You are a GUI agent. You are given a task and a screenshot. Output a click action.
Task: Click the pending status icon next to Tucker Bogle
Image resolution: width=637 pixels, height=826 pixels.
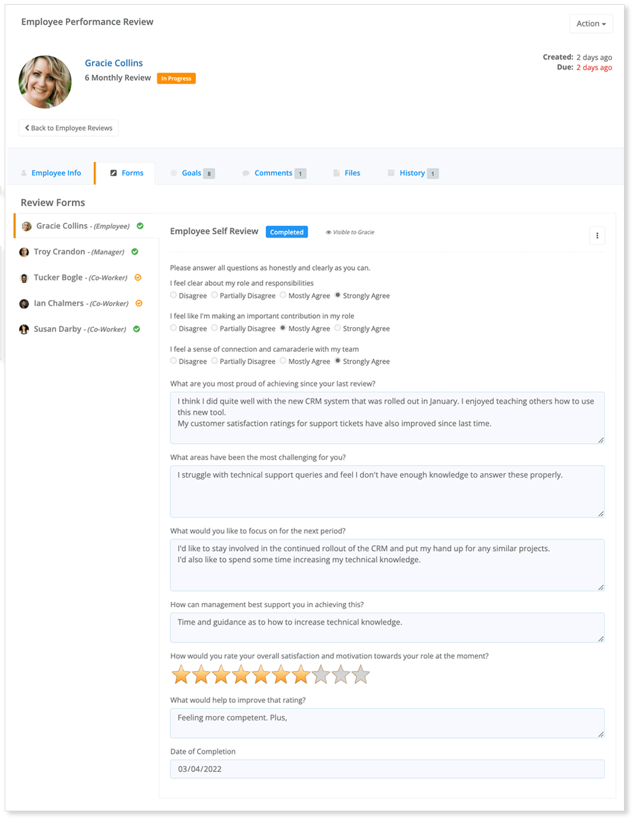[x=138, y=277]
